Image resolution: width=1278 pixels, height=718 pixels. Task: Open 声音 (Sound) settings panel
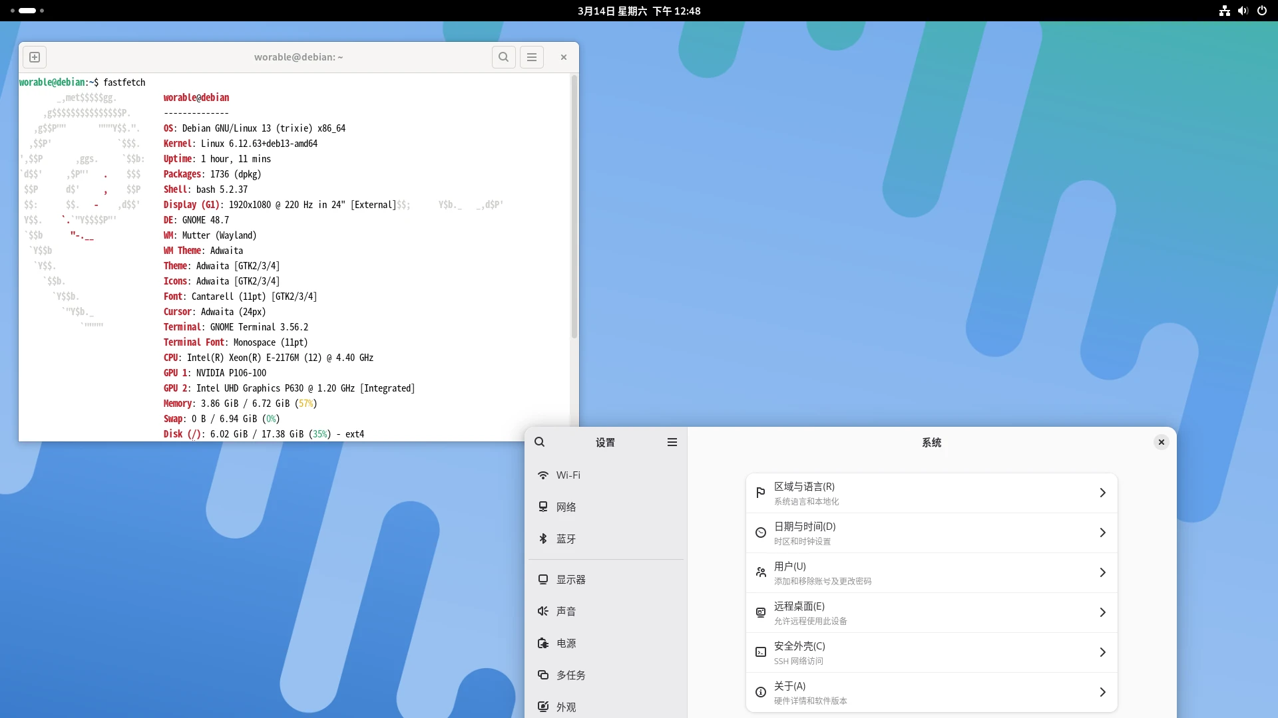pos(566,612)
